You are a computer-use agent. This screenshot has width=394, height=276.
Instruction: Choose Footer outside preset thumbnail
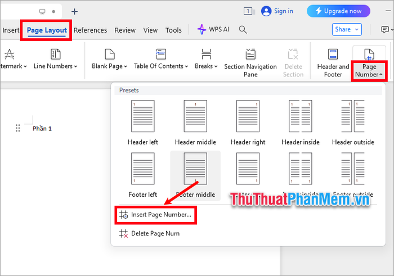353,169
